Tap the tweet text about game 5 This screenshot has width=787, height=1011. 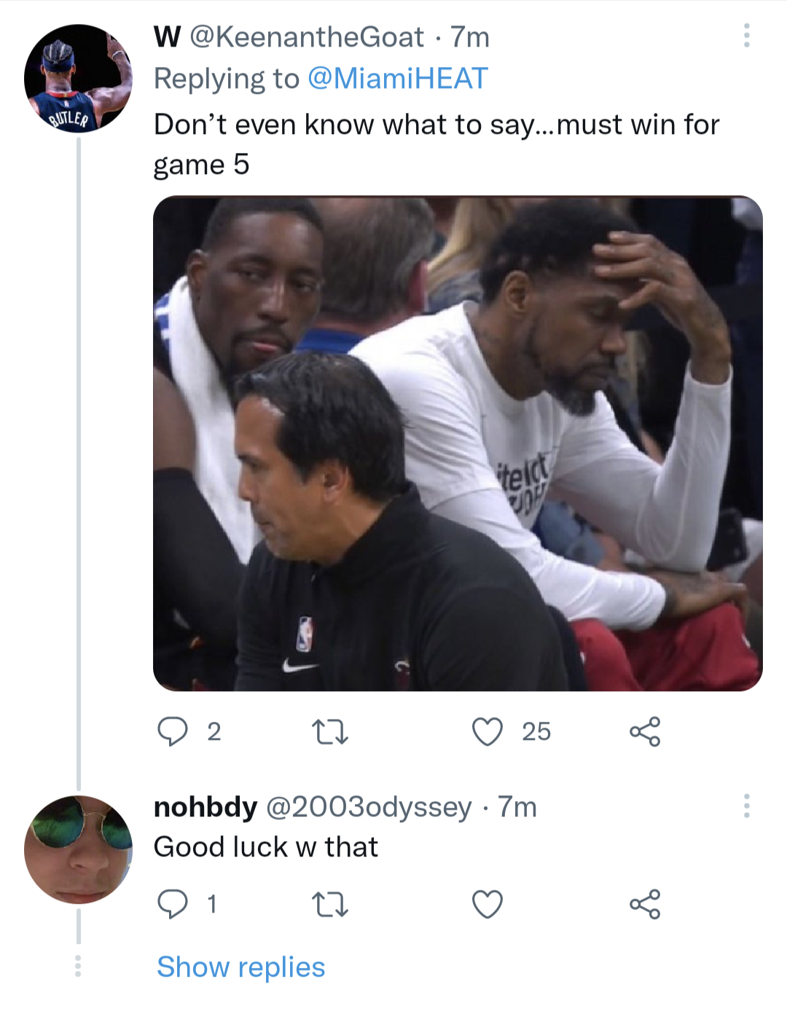[436, 144]
